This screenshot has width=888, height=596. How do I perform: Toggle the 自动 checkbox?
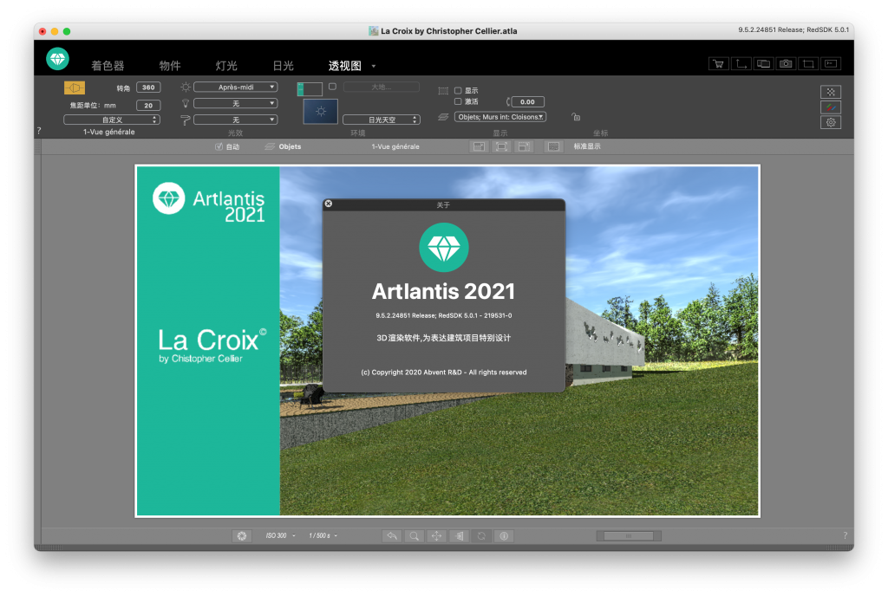click(219, 146)
